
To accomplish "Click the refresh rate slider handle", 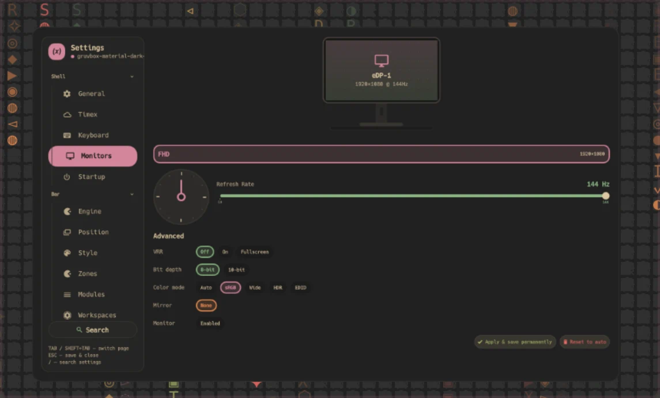I will [x=606, y=196].
